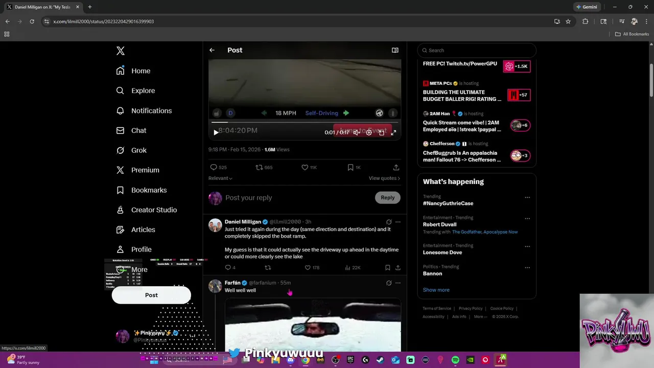Click the white Post button
Viewport: 654px width, 368px height.
point(151,295)
